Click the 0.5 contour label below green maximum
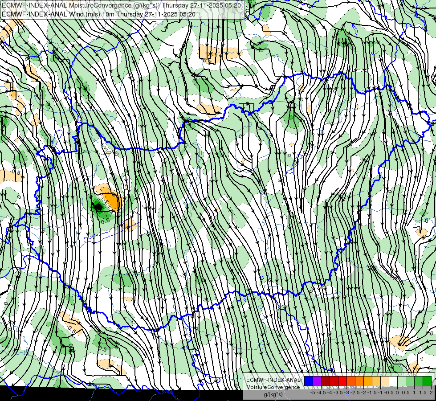 pyautogui.click(x=105, y=222)
